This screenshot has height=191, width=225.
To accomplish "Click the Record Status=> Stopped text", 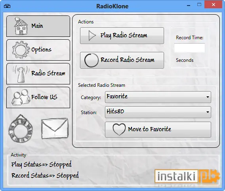I will coord(45,176).
